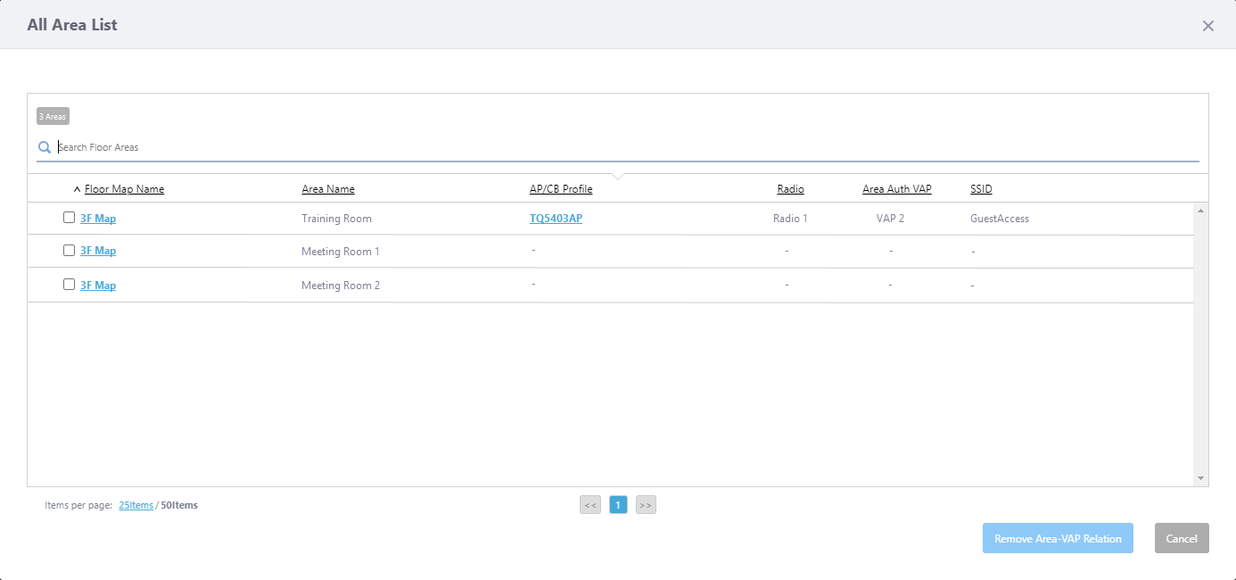Open 3F Map link for Meeting Room 2
Screen dimensions: 1236x580
point(98,286)
